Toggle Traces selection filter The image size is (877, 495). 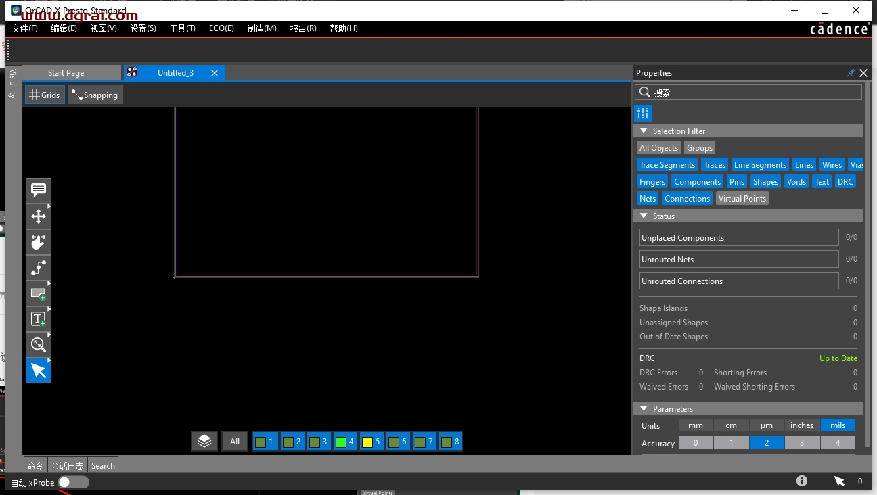[715, 165]
